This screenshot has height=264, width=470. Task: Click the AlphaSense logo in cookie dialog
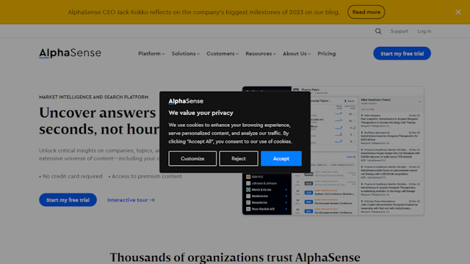[x=186, y=101]
